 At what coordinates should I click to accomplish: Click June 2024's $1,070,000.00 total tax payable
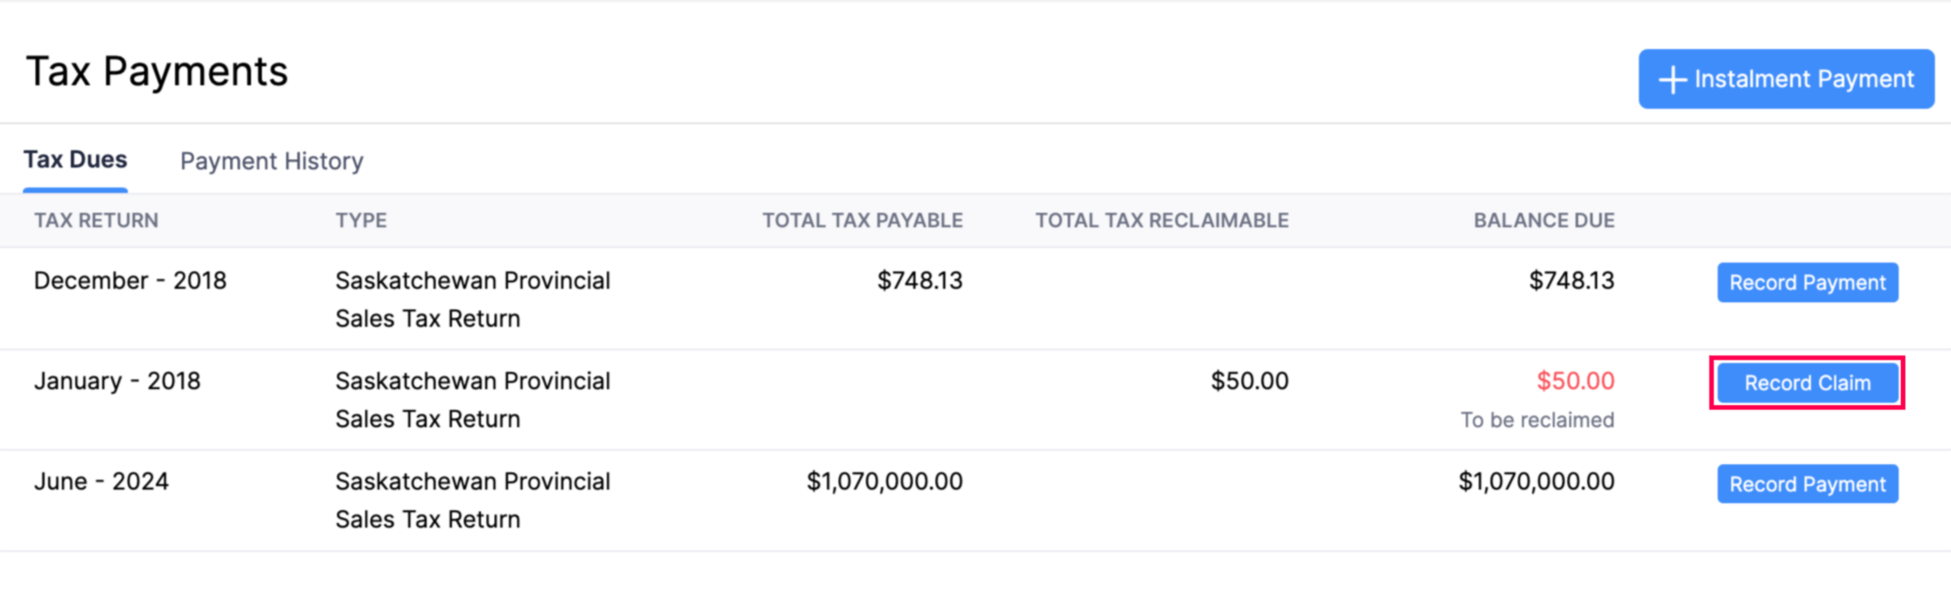[885, 482]
